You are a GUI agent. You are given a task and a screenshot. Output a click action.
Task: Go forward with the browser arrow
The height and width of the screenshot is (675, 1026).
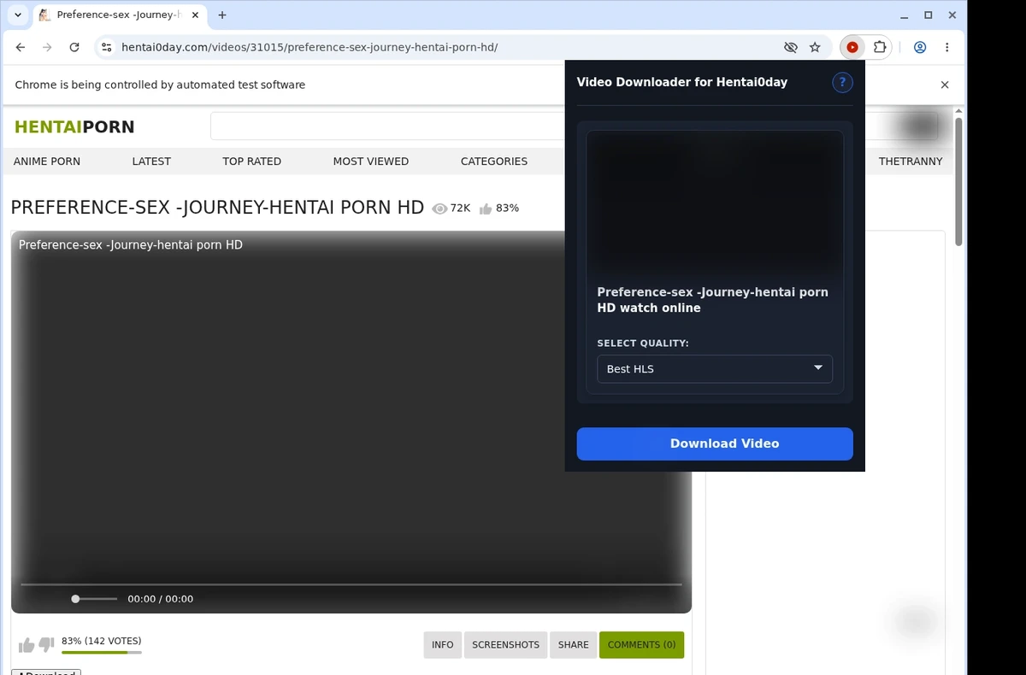click(47, 48)
